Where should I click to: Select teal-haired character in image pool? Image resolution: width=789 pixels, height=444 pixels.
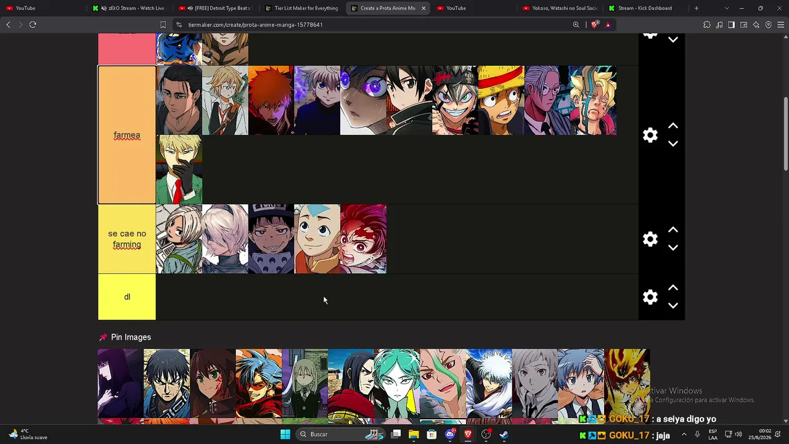click(x=397, y=384)
